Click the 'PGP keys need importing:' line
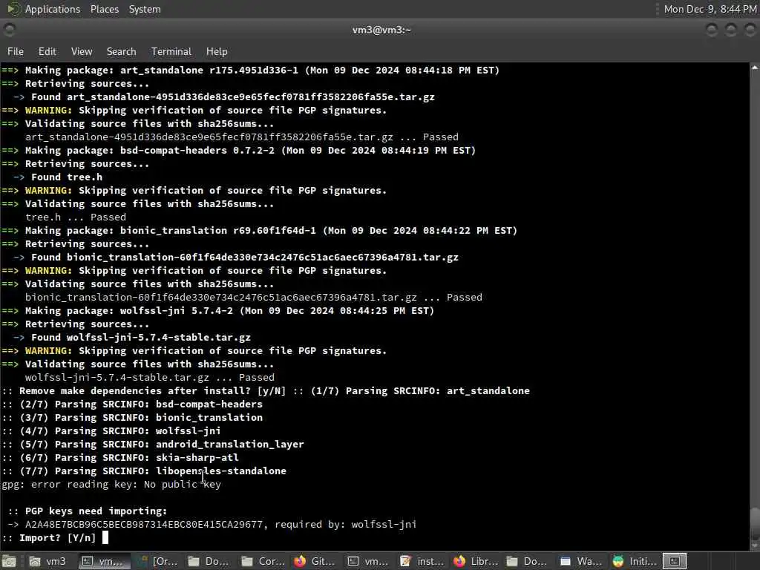Image resolution: width=760 pixels, height=570 pixels. pyautogui.click(x=88, y=511)
